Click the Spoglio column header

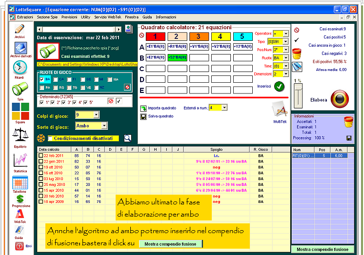pos(216,149)
